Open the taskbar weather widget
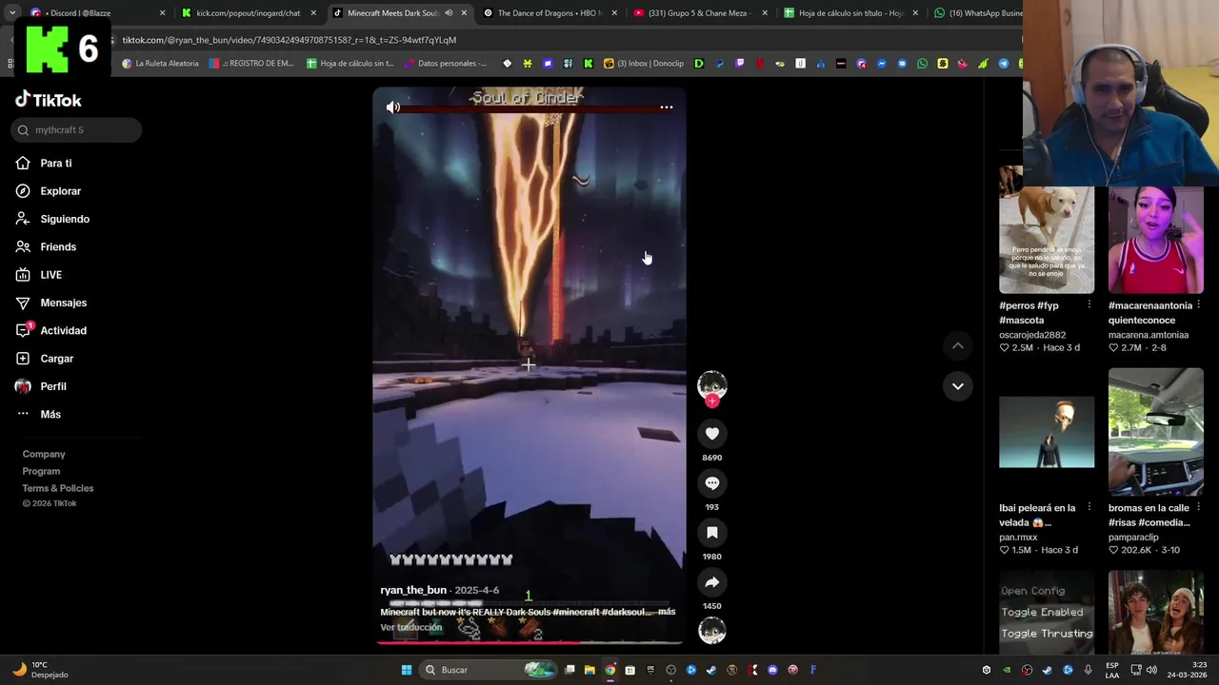1219x685 pixels. [x=40, y=670]
